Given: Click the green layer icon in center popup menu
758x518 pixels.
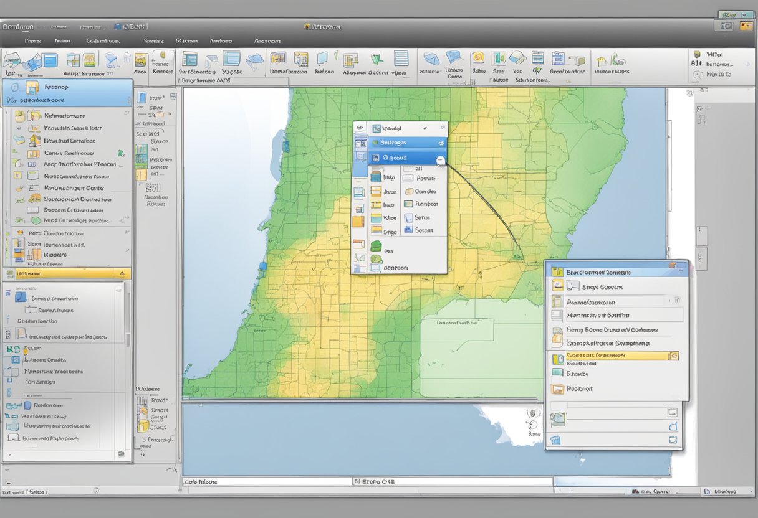Looking at the screenshot, I should coord(375,246).
